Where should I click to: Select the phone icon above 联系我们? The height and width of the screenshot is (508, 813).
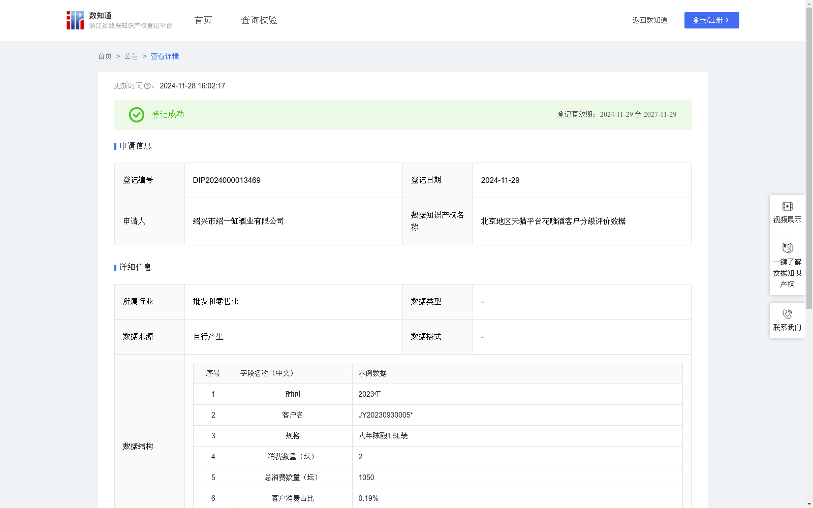coord(787,313)
